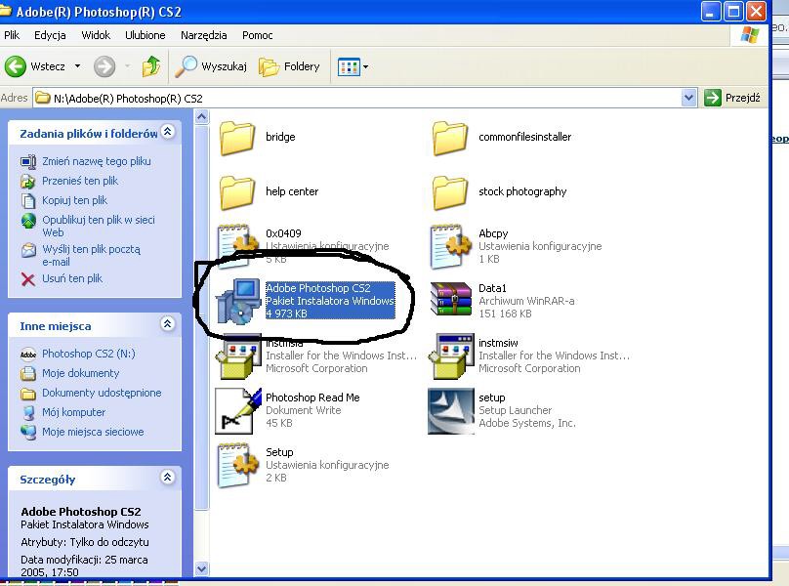
Task: Collapse the Szczegóły panel
Action: pos(168,477)
